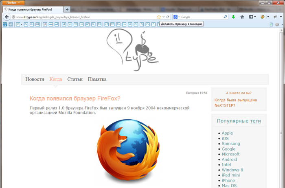Expand the bookmarks menu dropdown arrow
The height and width of the screenshot is (188, 285).
[255, 17]
